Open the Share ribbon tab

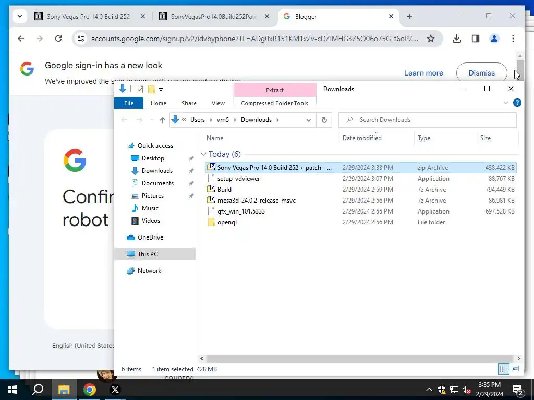[189, 103]
